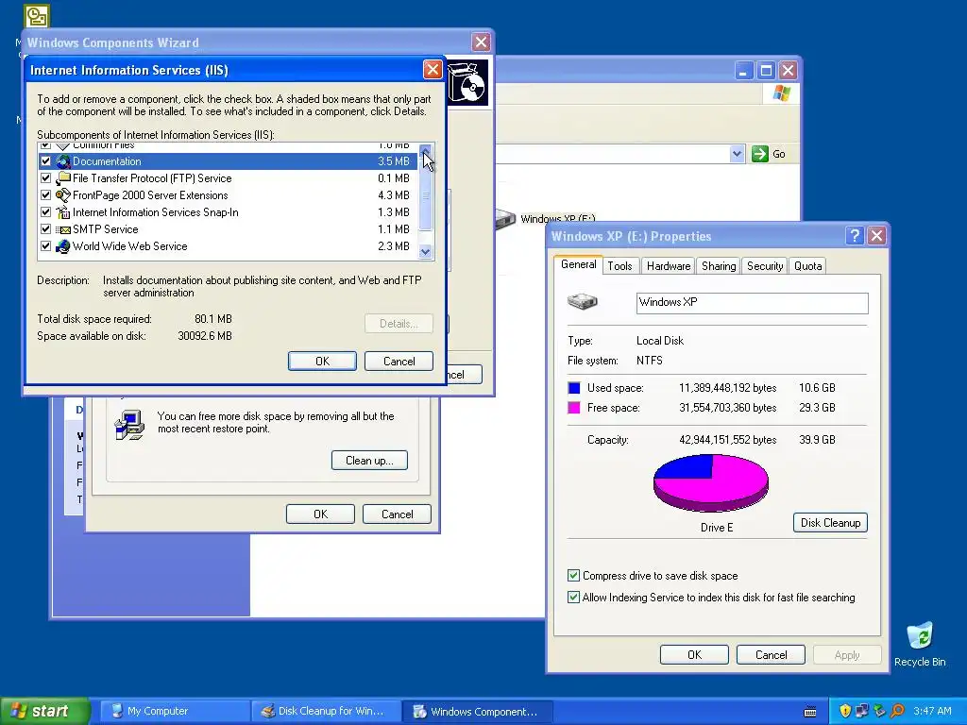This screenshot has height=725, width=967.
Task: Switch to the Quota tab
Action: [807, 265]
